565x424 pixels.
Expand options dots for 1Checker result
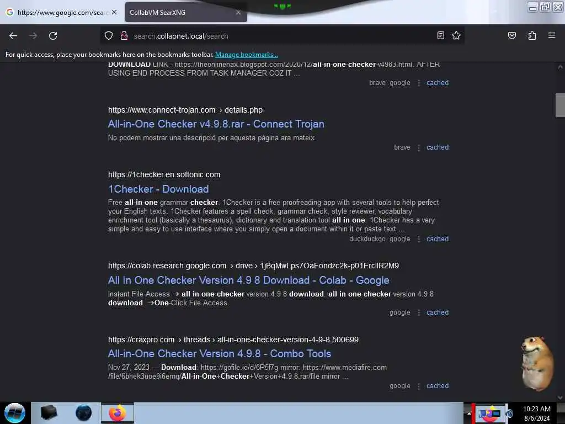pos(419,239)
